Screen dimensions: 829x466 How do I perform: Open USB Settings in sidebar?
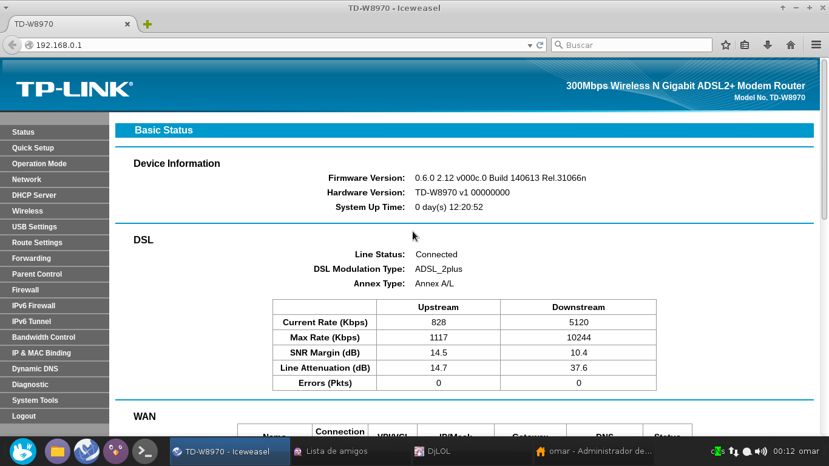[55, 227]
